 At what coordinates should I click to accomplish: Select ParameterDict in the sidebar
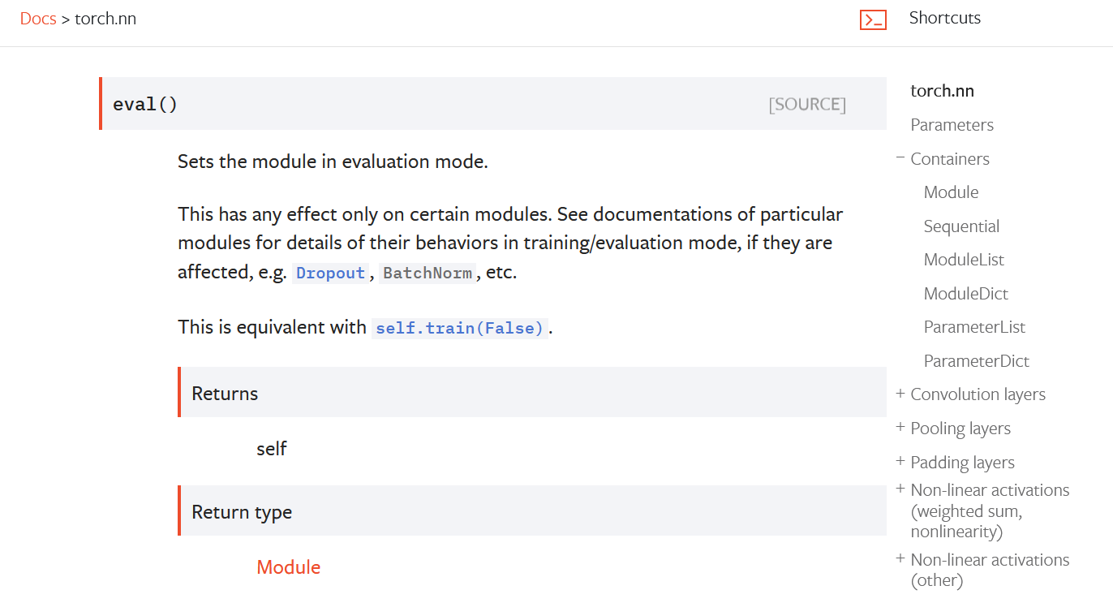[976, 360]
